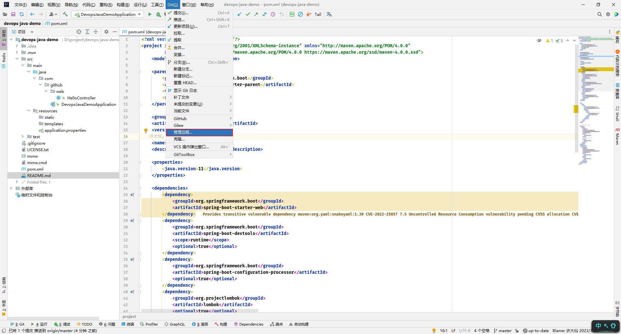
Task: Click Collapse All in project panel
Action: tap(96, 32)
